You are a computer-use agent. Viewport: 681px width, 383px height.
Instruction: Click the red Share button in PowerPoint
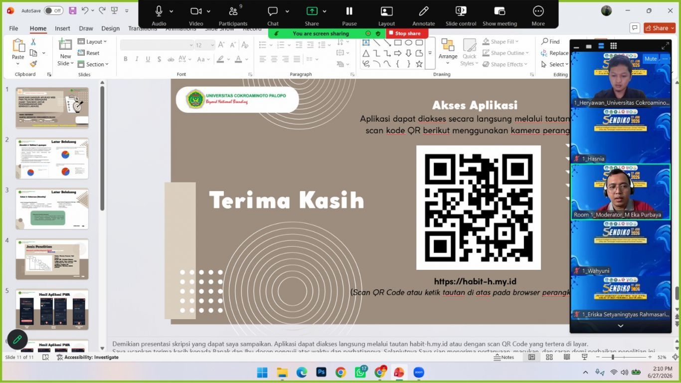[x=660, y=28]
